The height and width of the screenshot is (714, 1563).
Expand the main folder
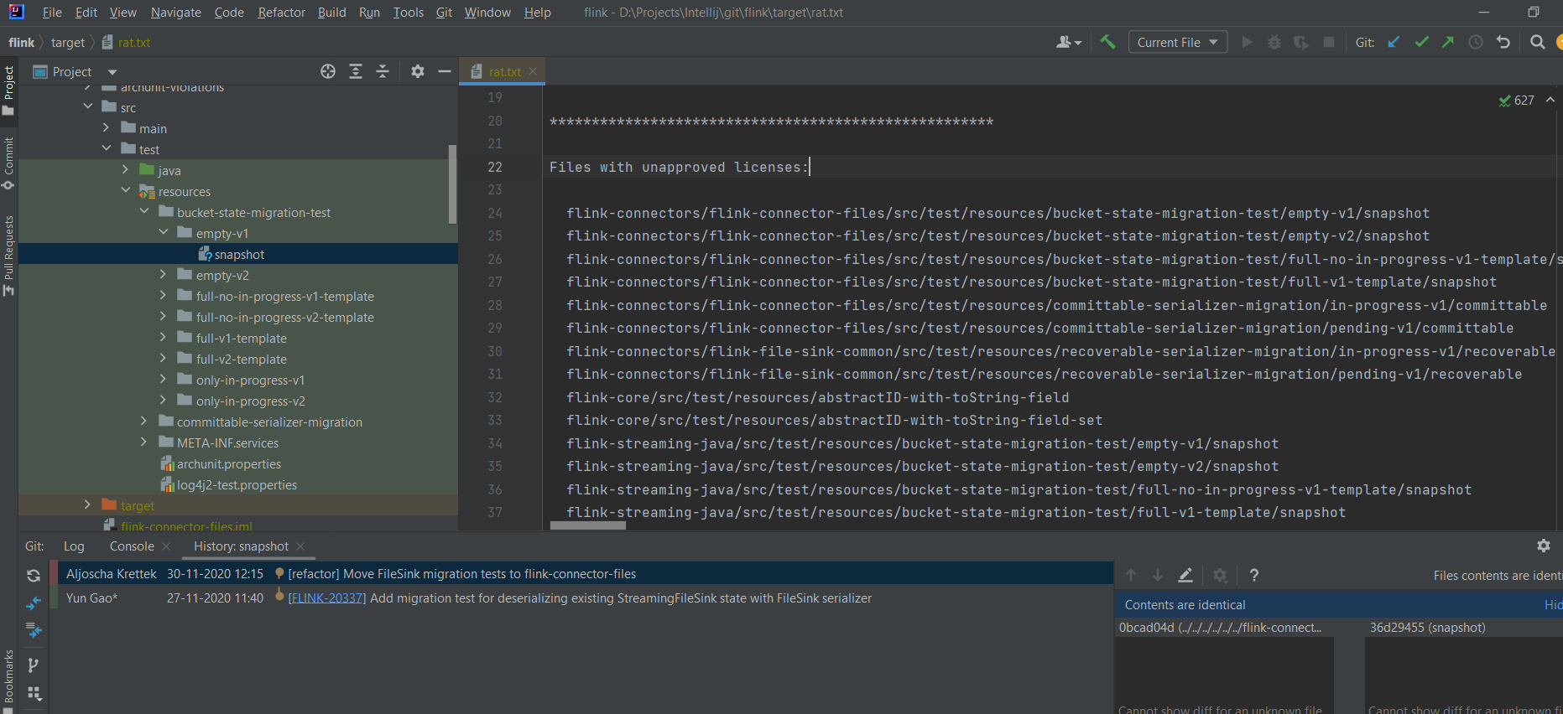107,127
